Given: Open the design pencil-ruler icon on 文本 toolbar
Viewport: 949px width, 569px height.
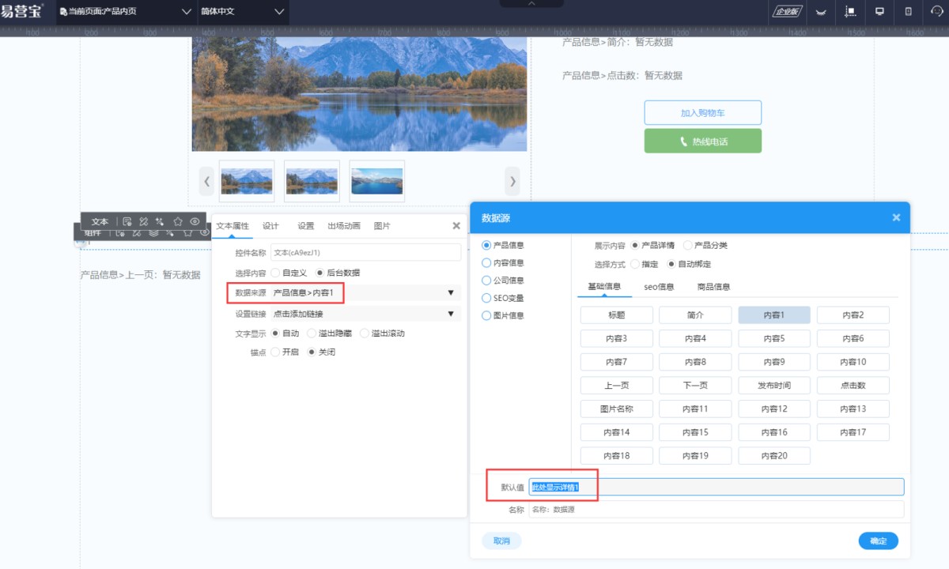Looking at the screenshot, I should (x=144, y=222).
